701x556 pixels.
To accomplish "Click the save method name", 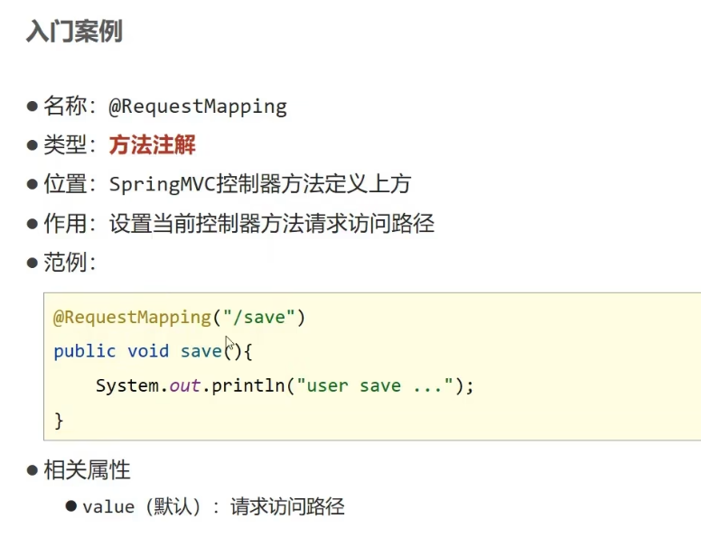I will [x=201, y=352].
